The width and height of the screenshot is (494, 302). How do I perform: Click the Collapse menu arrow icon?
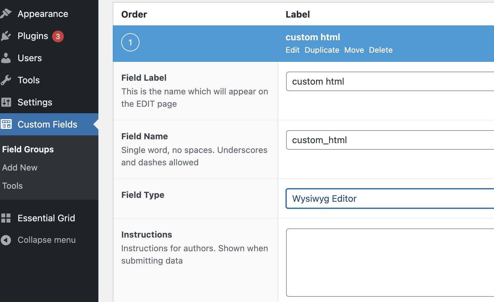[6, 240]
